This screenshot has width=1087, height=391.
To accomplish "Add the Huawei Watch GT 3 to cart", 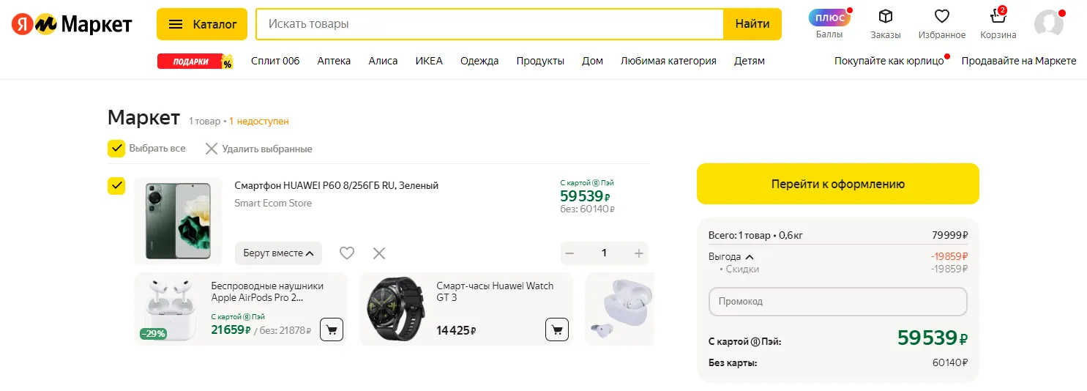I will click(x=557, y=329).
